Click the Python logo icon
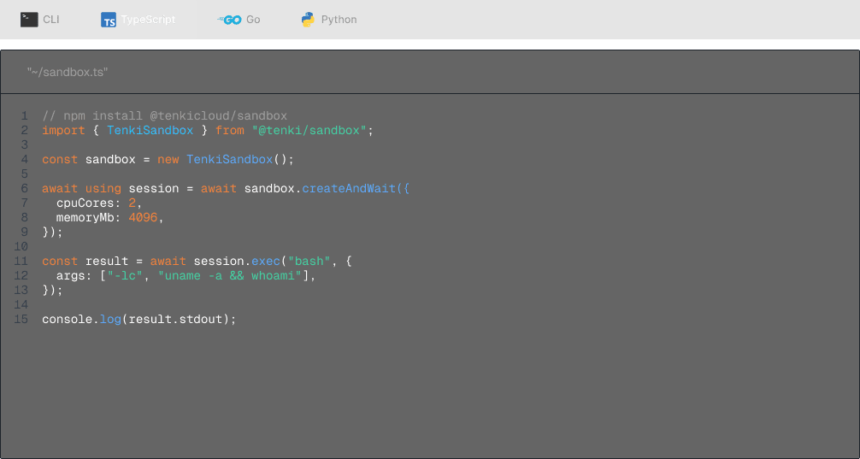 308,20
